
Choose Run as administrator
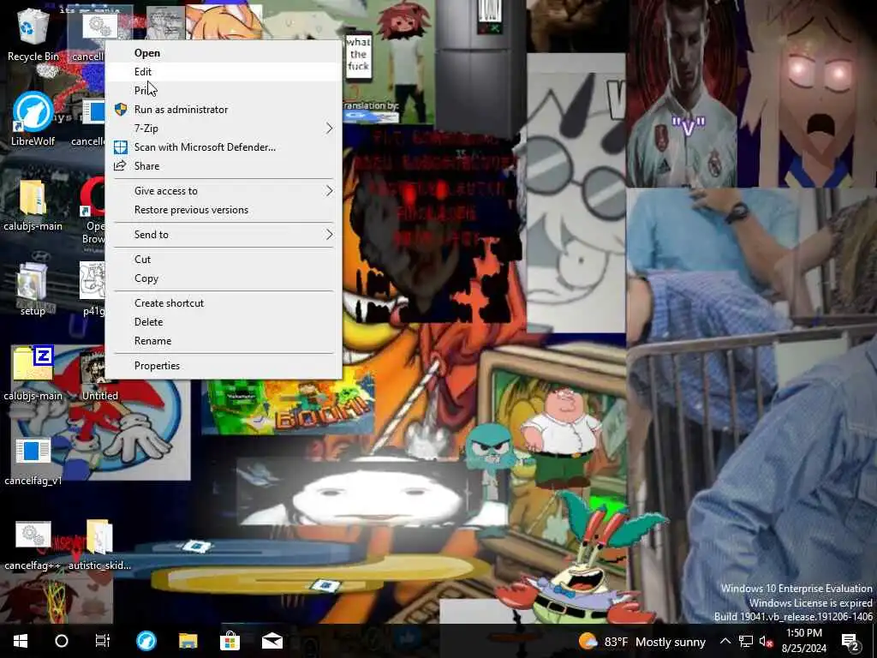tap(224, 110)
